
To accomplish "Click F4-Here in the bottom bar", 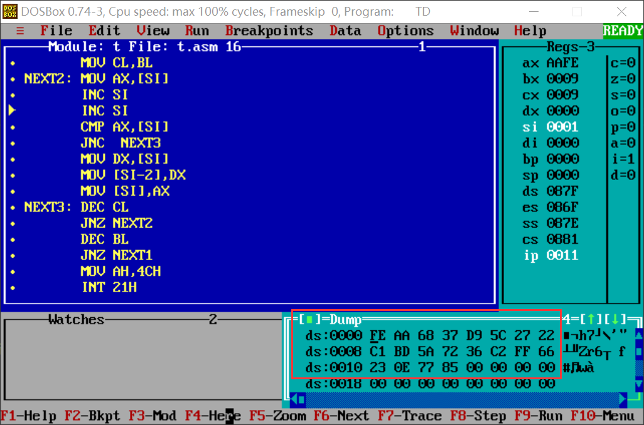I will tap(213, 416).
